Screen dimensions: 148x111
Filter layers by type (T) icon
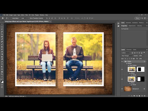137,53
